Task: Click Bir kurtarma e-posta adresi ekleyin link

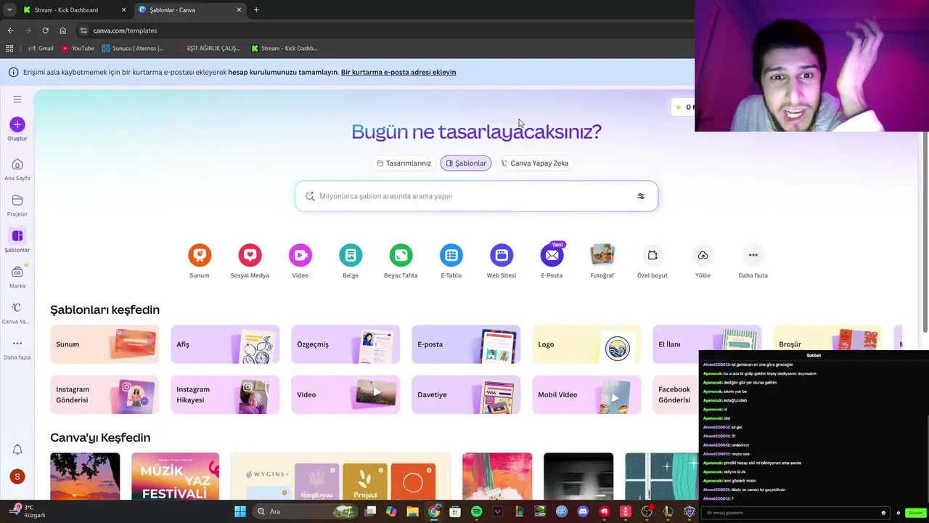Action: click(398, 72)
